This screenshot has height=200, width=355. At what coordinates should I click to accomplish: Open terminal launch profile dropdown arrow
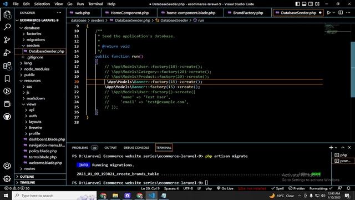tap(336, 148)
